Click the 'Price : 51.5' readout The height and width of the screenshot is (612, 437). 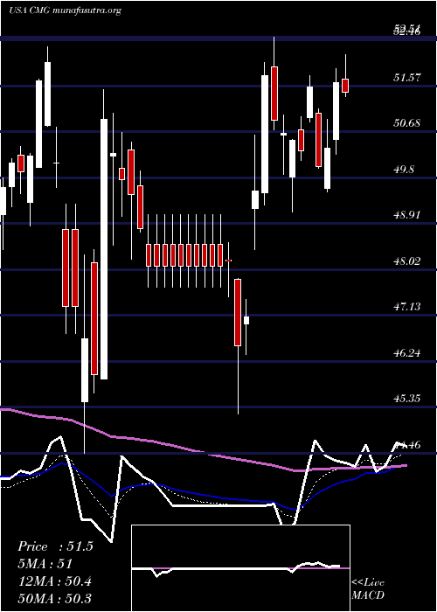(x=55, y=546)
